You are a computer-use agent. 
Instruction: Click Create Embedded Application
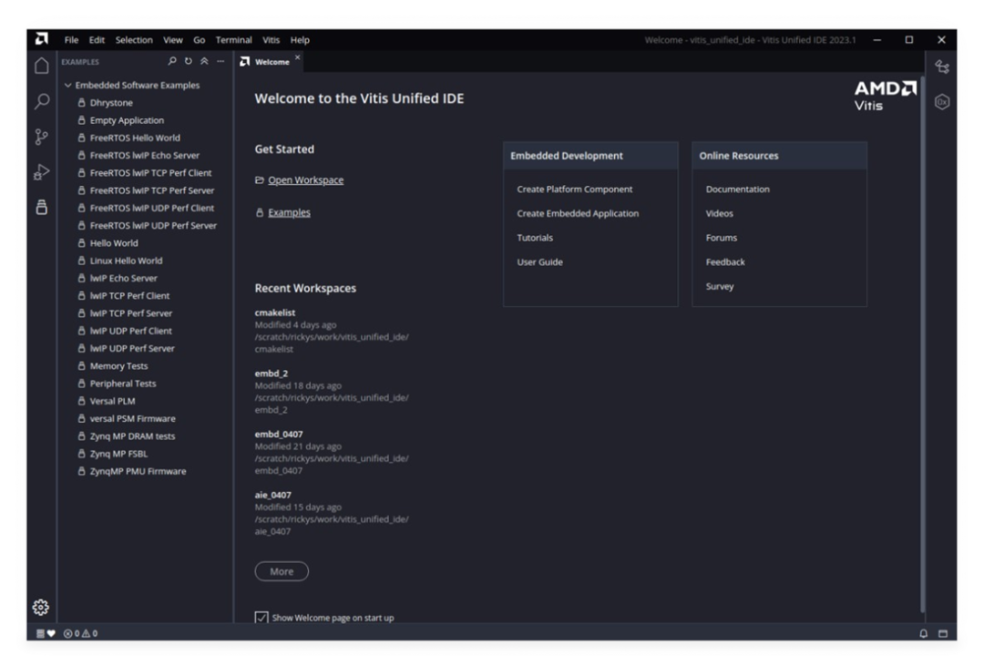578,213
